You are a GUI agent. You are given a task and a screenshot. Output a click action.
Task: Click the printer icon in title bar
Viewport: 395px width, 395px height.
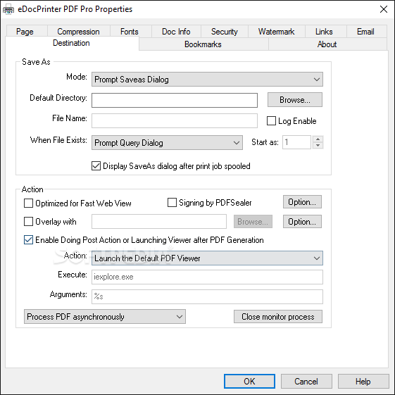[8, 9]
